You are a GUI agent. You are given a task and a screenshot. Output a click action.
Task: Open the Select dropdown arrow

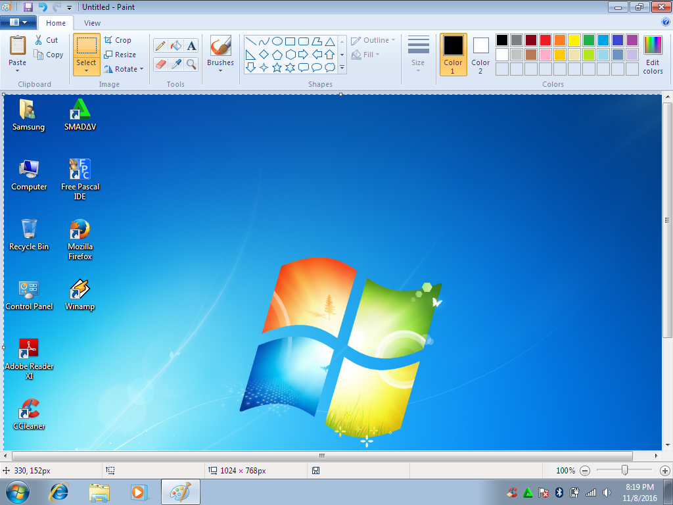click(86, 71)
